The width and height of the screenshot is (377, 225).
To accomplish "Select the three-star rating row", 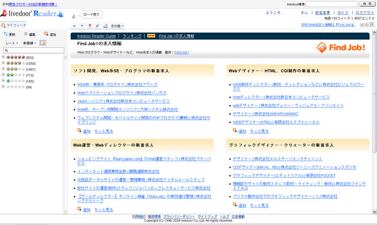I will pyautogui.click(x=20, y=69).
